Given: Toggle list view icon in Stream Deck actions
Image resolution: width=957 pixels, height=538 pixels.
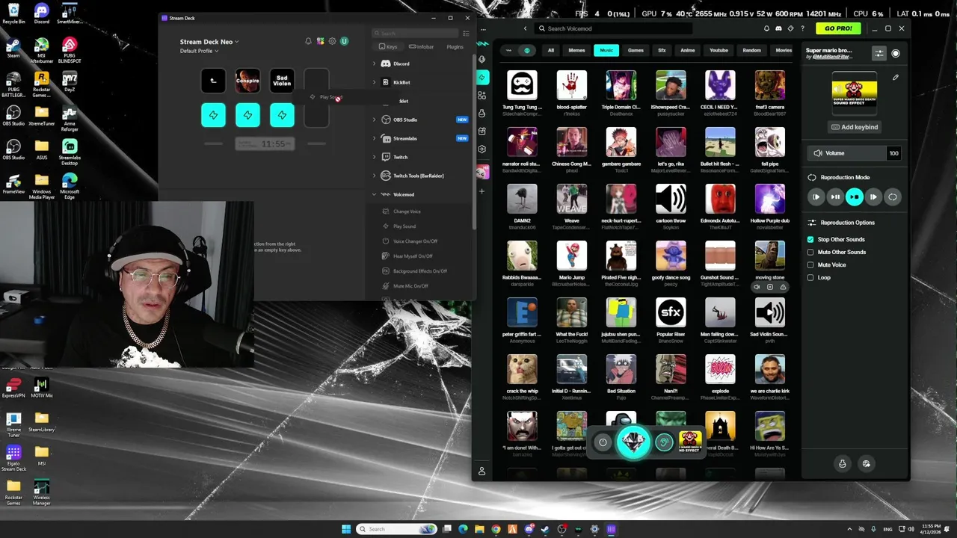Looking at the screenshot, I should pyautogui.click(x=466, y=33).
